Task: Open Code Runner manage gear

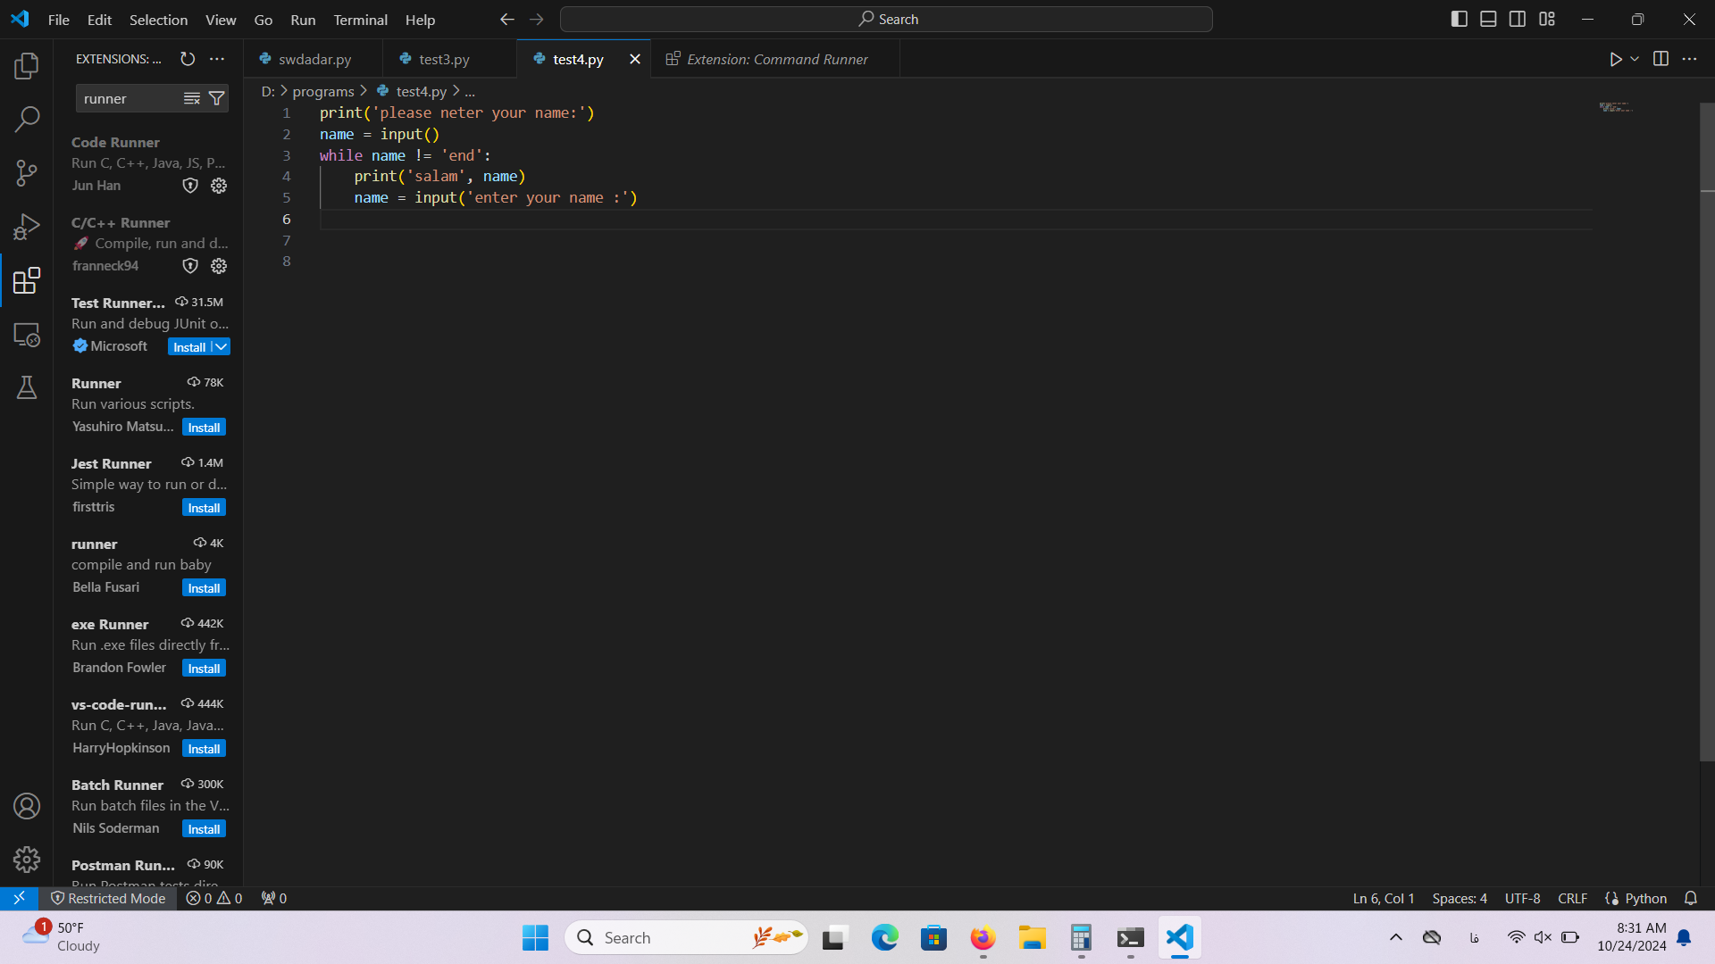Action: click(x=219, y=186)
